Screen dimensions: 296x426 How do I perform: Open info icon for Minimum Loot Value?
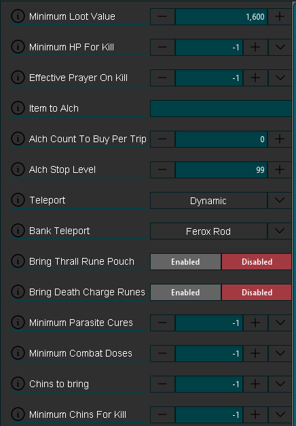(x=18, y=16)
